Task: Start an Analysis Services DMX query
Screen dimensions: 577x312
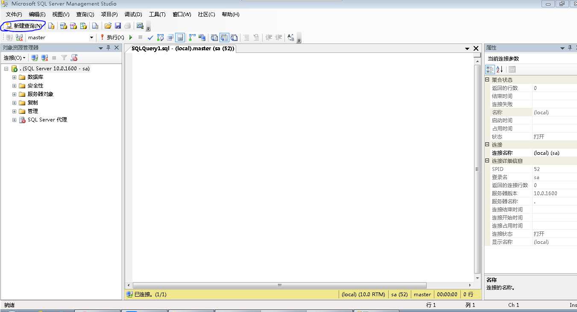Action: click(x=73, y=26)
